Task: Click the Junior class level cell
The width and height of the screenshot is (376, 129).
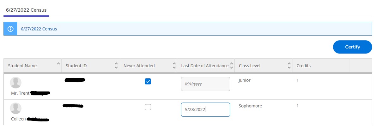Action: point(245,80)
